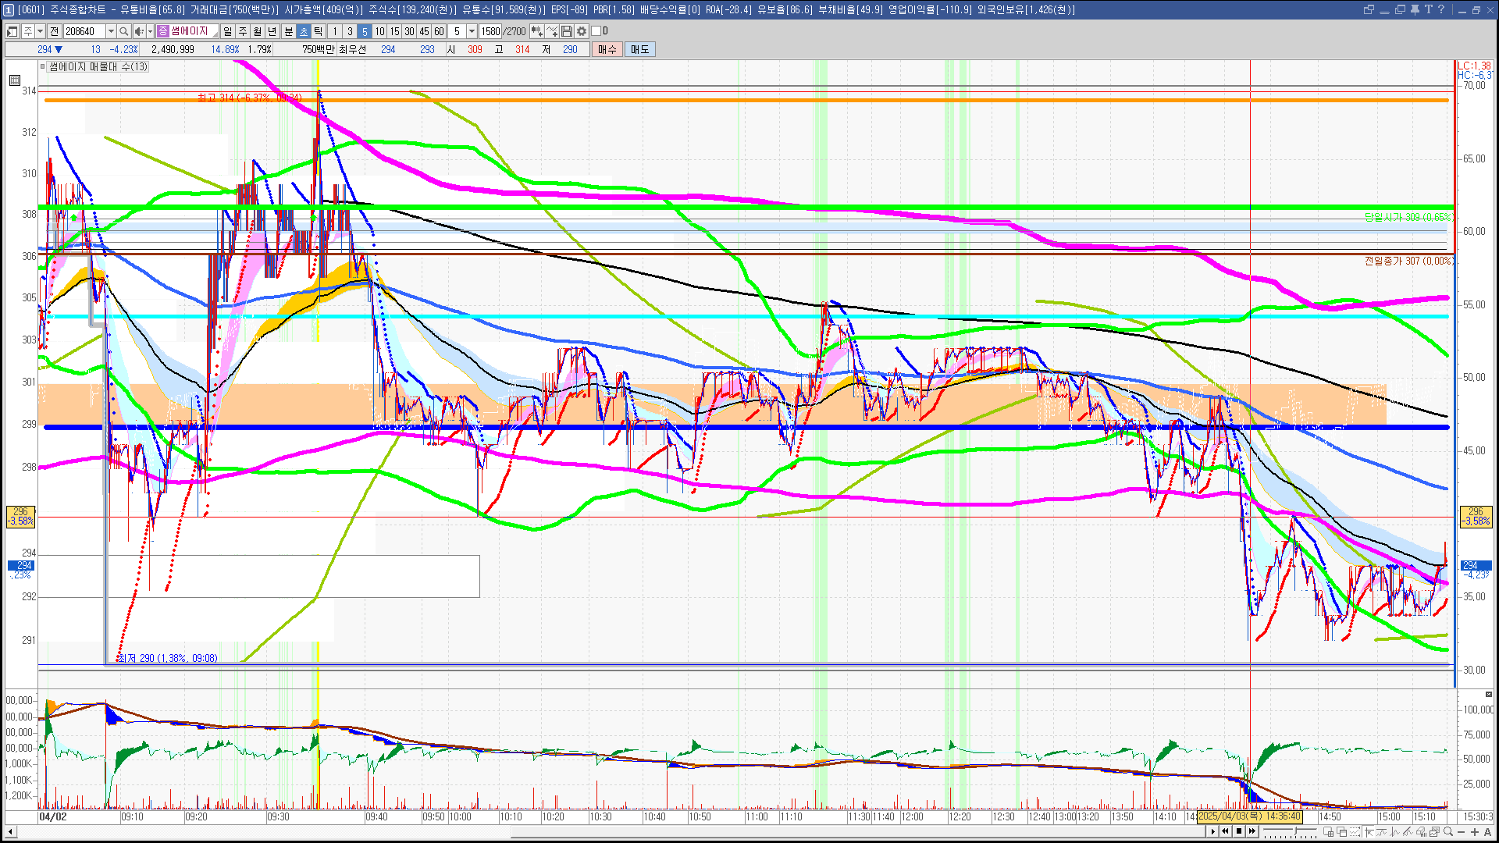
Task: Expand the 주 type dropdown arrow
Action: coord(40,31)
